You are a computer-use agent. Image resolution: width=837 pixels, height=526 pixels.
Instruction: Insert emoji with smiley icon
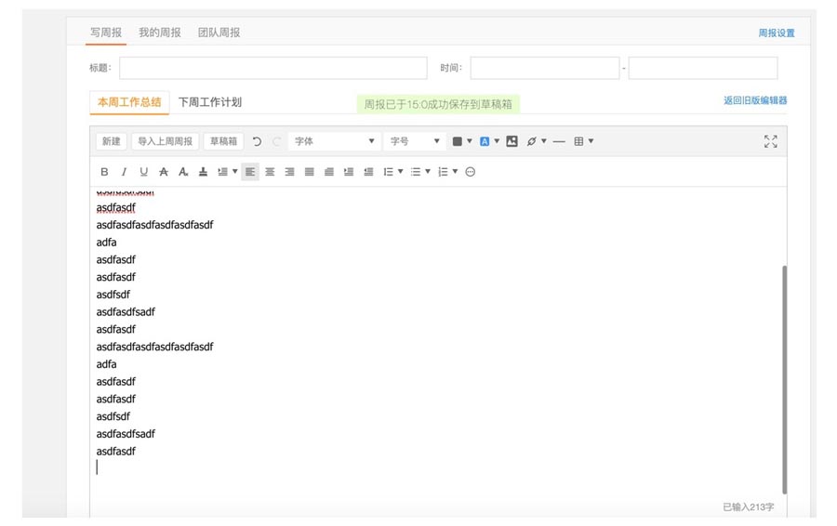click(x=470, y=172)
